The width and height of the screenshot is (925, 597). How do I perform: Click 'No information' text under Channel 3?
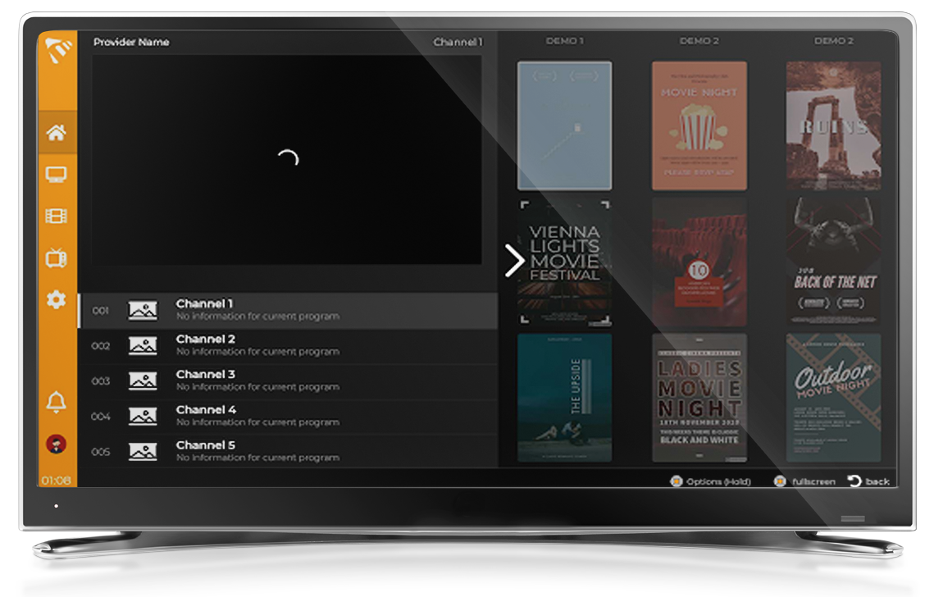click(x=257, y=387)
